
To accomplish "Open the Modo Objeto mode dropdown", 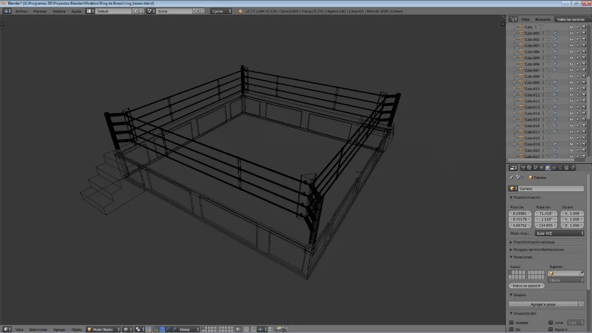I will [x=102, y=329].
